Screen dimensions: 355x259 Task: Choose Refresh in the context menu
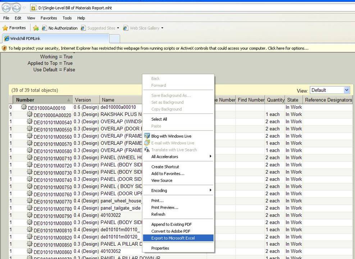[178, 214]
